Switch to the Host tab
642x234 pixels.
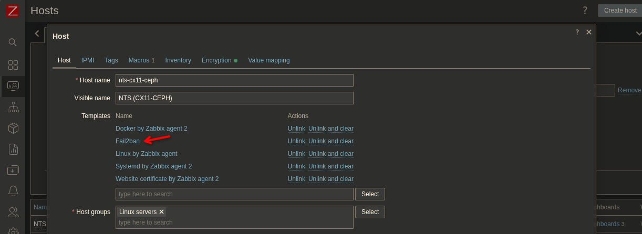(64, 60)
